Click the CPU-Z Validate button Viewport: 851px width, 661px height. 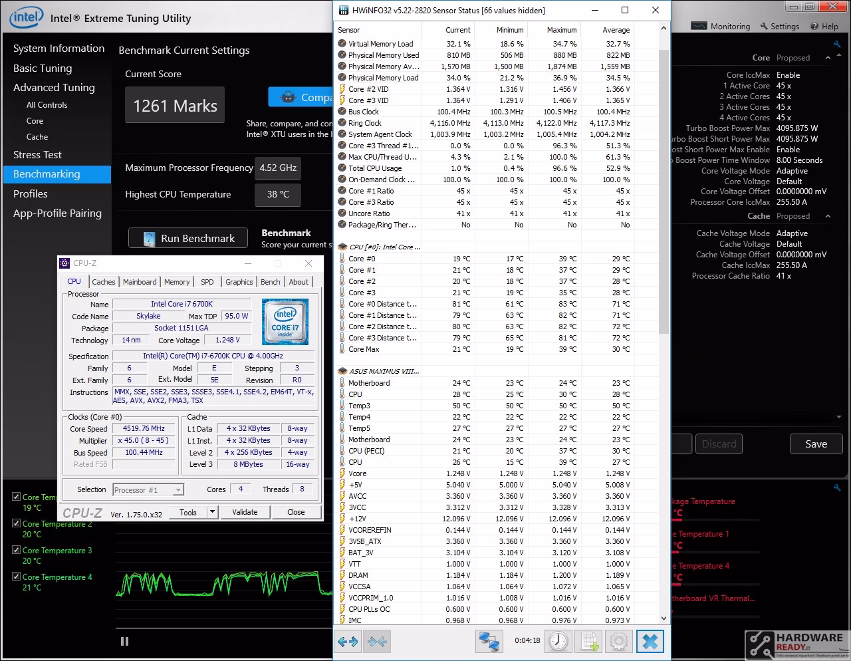(x=245, y=512)
